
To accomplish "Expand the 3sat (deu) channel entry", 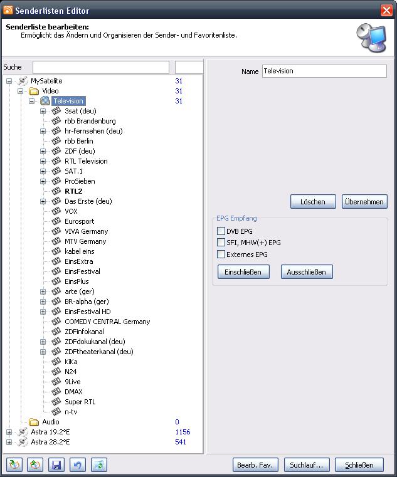I will click(x=43, y=111).
